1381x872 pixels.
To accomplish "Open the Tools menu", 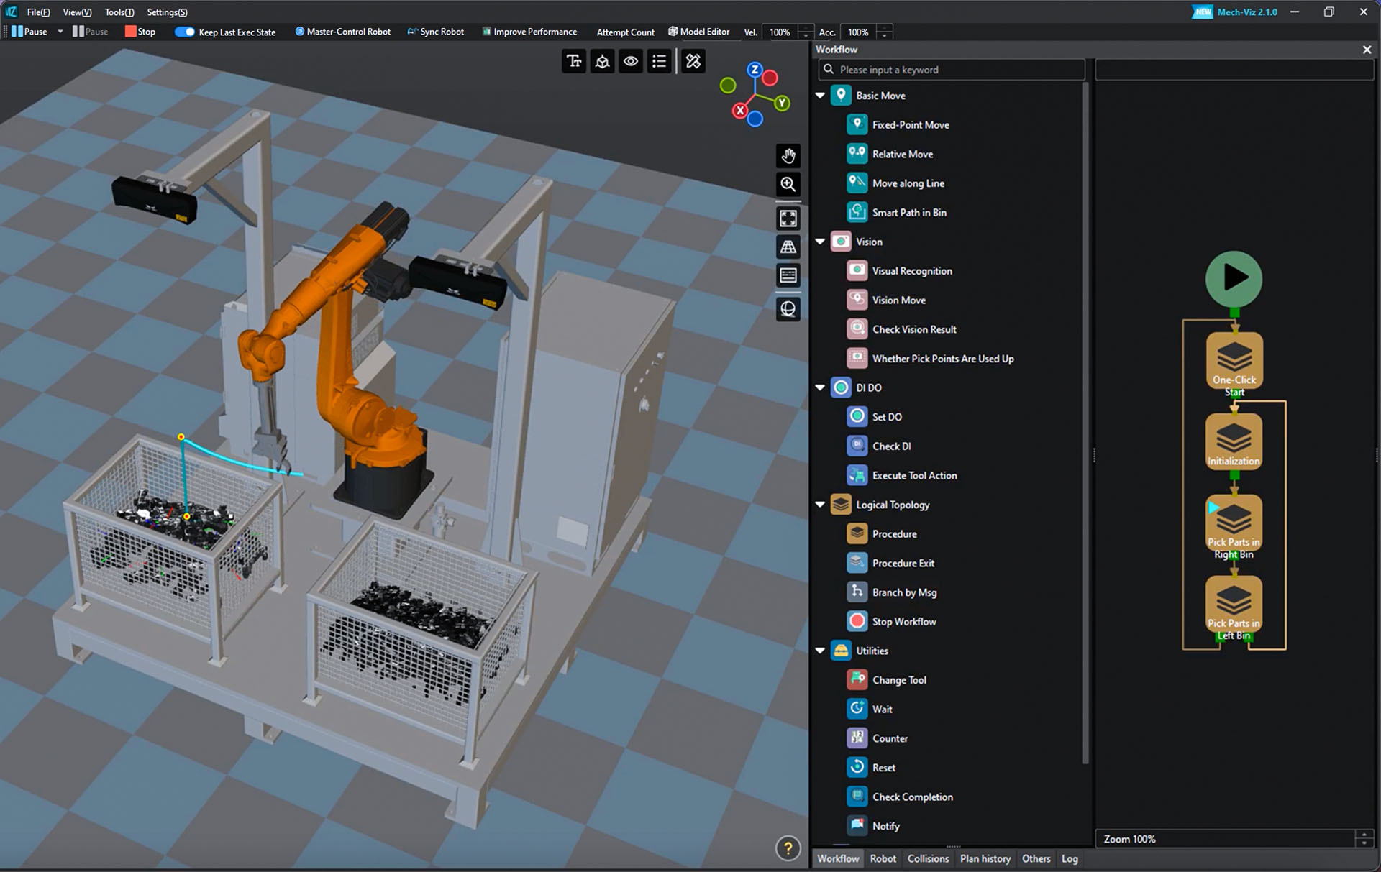I will click(119, 12).
